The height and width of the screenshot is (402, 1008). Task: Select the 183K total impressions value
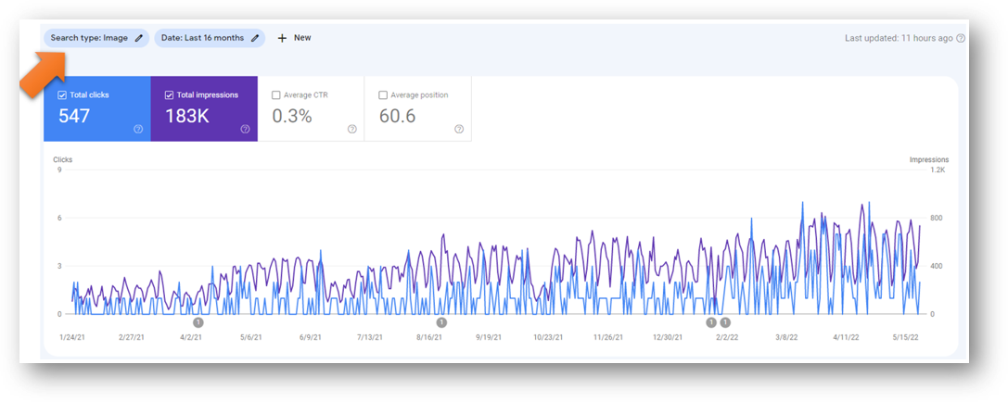coord(186,116)
